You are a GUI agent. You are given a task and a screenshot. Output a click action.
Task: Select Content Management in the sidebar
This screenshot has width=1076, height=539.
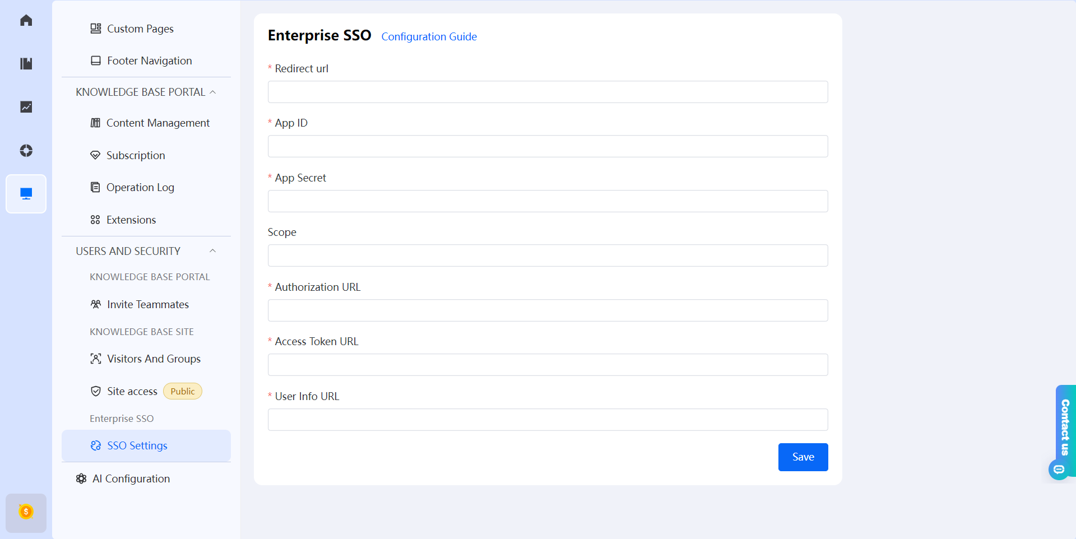tap(158, 123)
